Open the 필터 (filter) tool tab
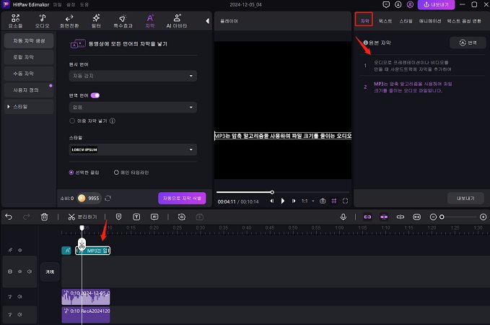This screenshot has height=325, width=490. pos(96,20)
